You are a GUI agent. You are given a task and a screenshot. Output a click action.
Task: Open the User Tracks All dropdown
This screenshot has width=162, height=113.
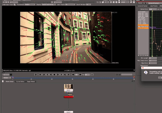click(70, 5)
